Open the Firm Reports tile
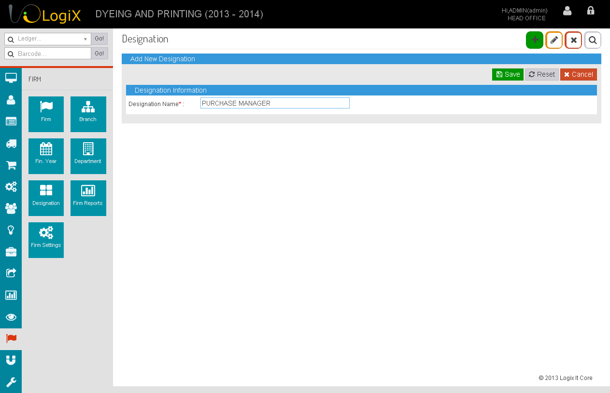This screenshot has height=393, width=610. (x=88, y=198)
